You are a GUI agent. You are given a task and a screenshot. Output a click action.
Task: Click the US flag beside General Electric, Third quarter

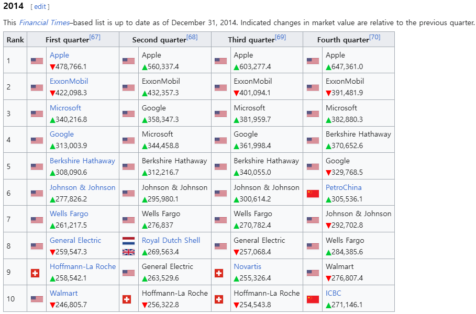coord(220,246)
